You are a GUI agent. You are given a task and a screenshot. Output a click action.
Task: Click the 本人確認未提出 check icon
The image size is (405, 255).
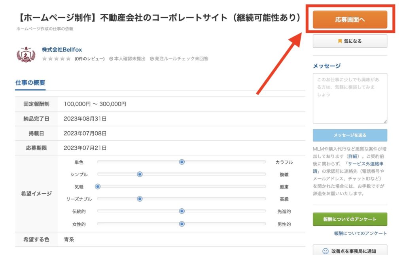click(111, 59)
